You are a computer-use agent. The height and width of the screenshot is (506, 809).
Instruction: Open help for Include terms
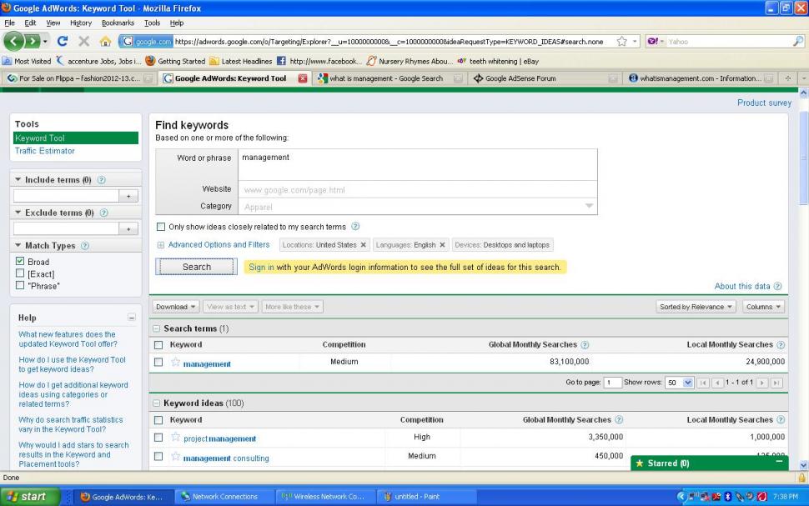coord(102,180)
